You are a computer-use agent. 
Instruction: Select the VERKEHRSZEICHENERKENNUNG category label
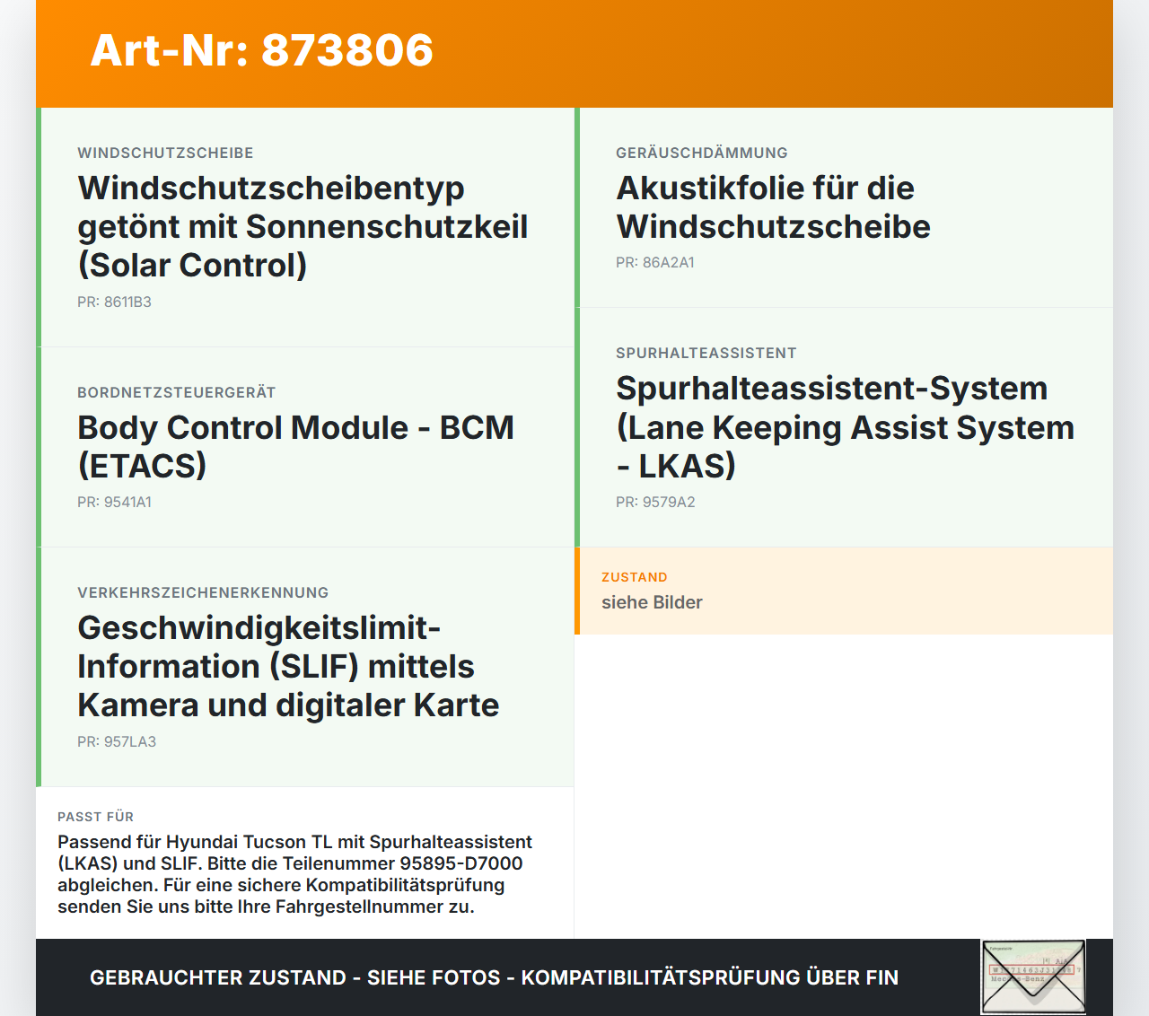coord(203,593)
